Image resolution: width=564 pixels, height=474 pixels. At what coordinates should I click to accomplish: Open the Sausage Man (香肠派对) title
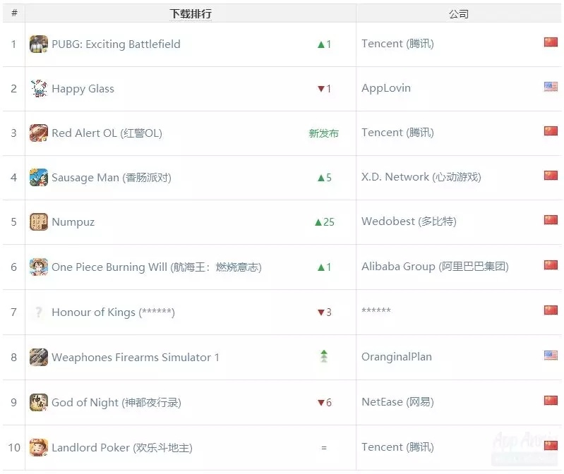tap(112, 178)
